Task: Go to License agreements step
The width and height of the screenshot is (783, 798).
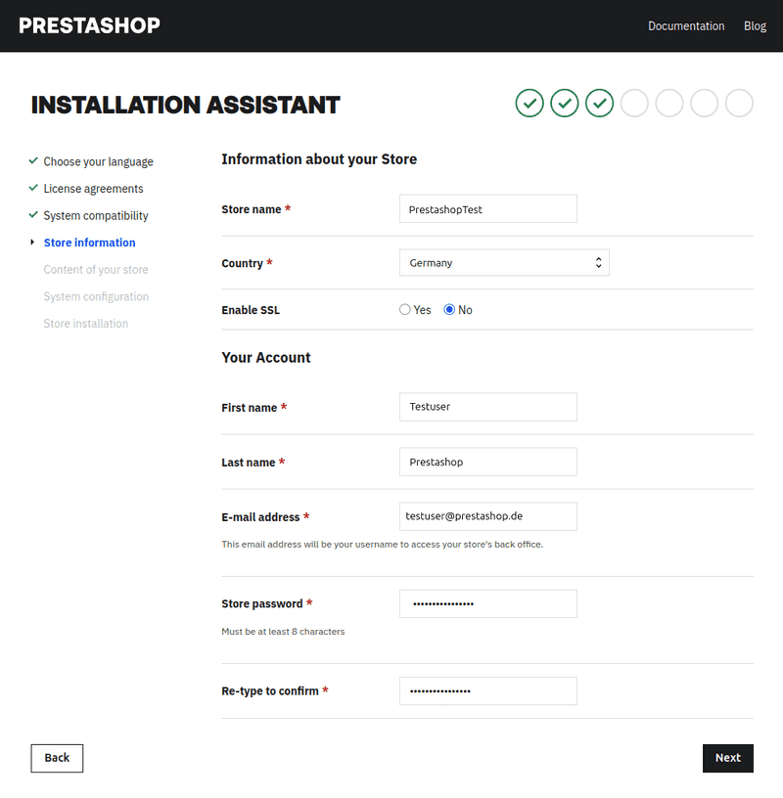Action: pos(93,189)
